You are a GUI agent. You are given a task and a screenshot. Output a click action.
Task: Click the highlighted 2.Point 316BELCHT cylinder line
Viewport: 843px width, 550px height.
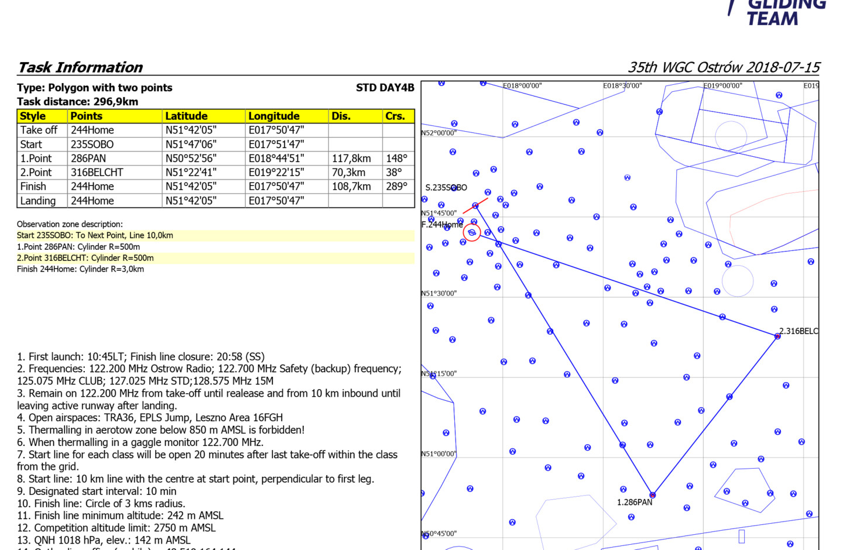click(85, 258)
